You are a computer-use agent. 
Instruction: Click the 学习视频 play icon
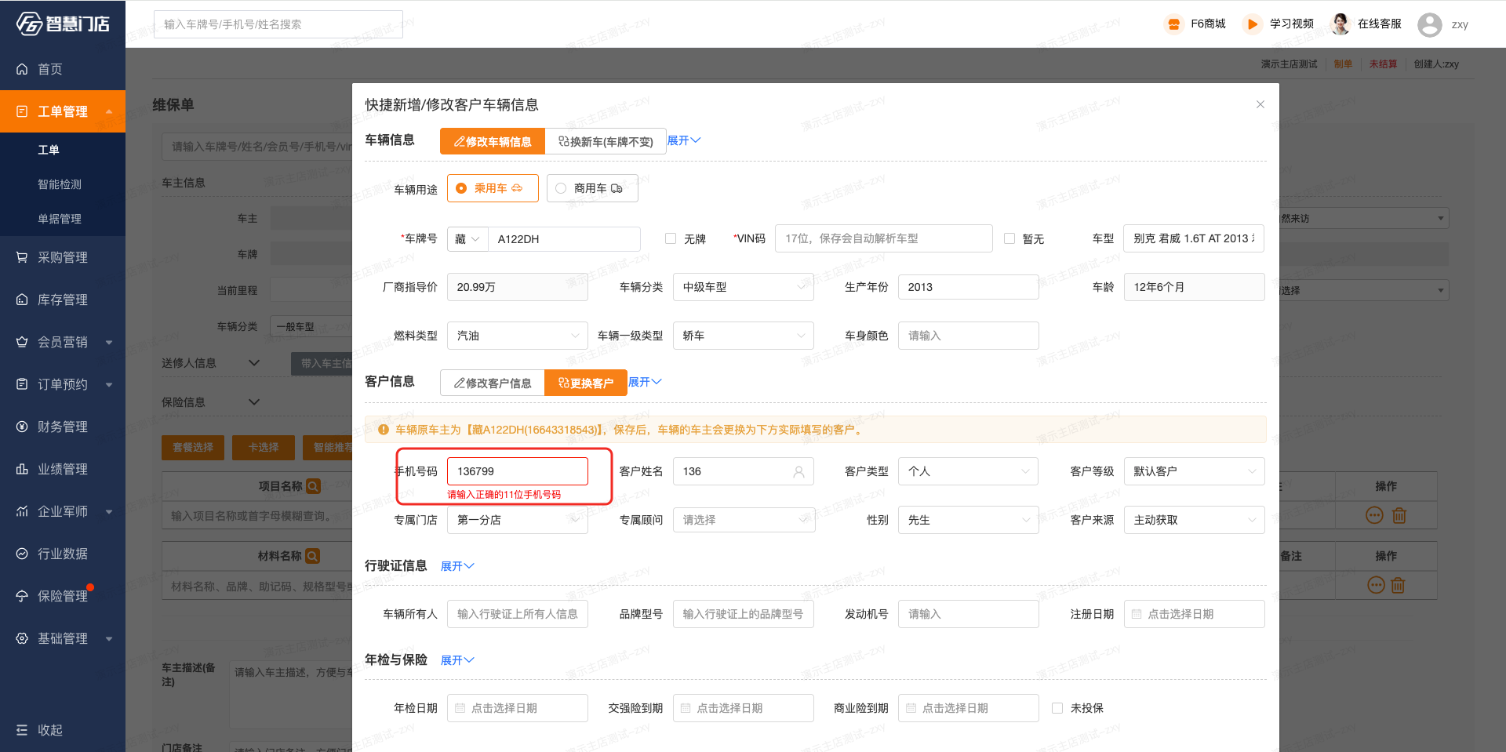1252,24
